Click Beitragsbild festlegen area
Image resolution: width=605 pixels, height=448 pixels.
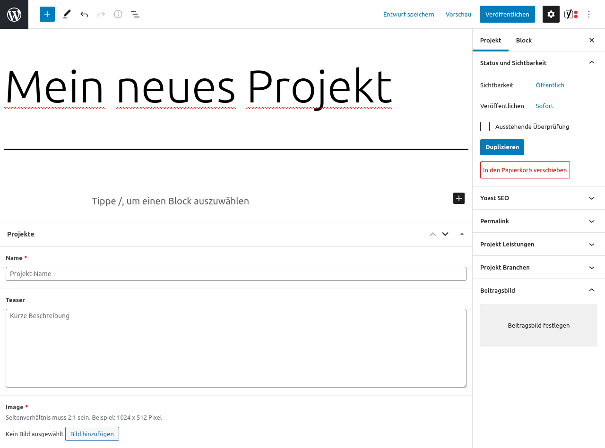539,325
